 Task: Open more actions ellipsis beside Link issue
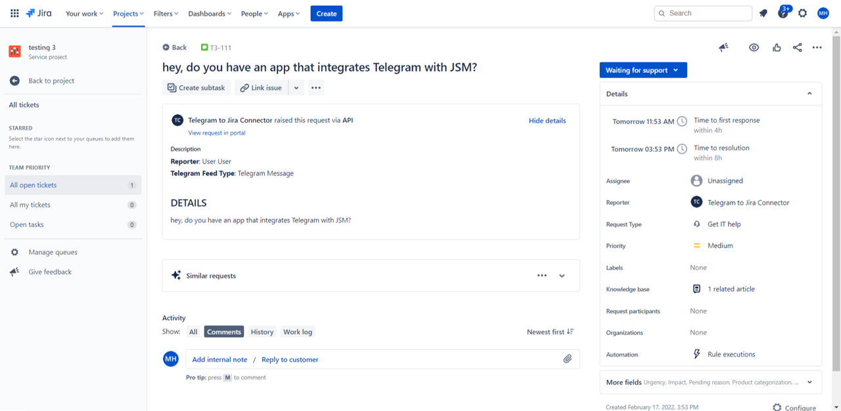(316, 88)
